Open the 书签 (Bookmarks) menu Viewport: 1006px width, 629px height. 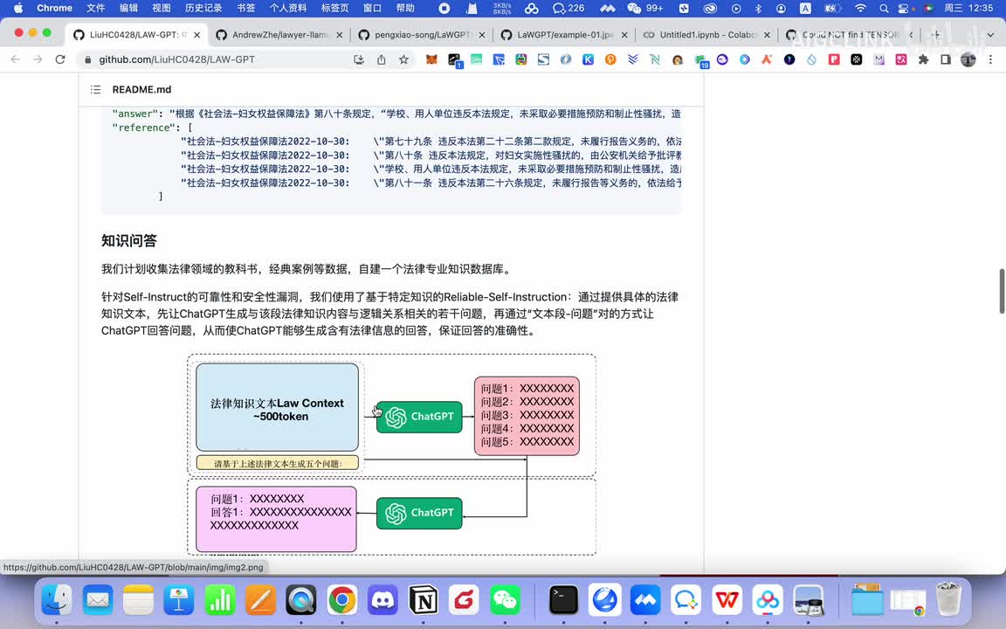[246, 8]
